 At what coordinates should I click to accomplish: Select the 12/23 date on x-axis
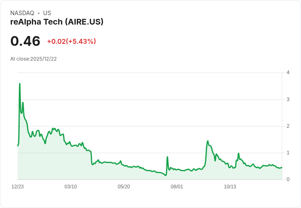point(18,187)
